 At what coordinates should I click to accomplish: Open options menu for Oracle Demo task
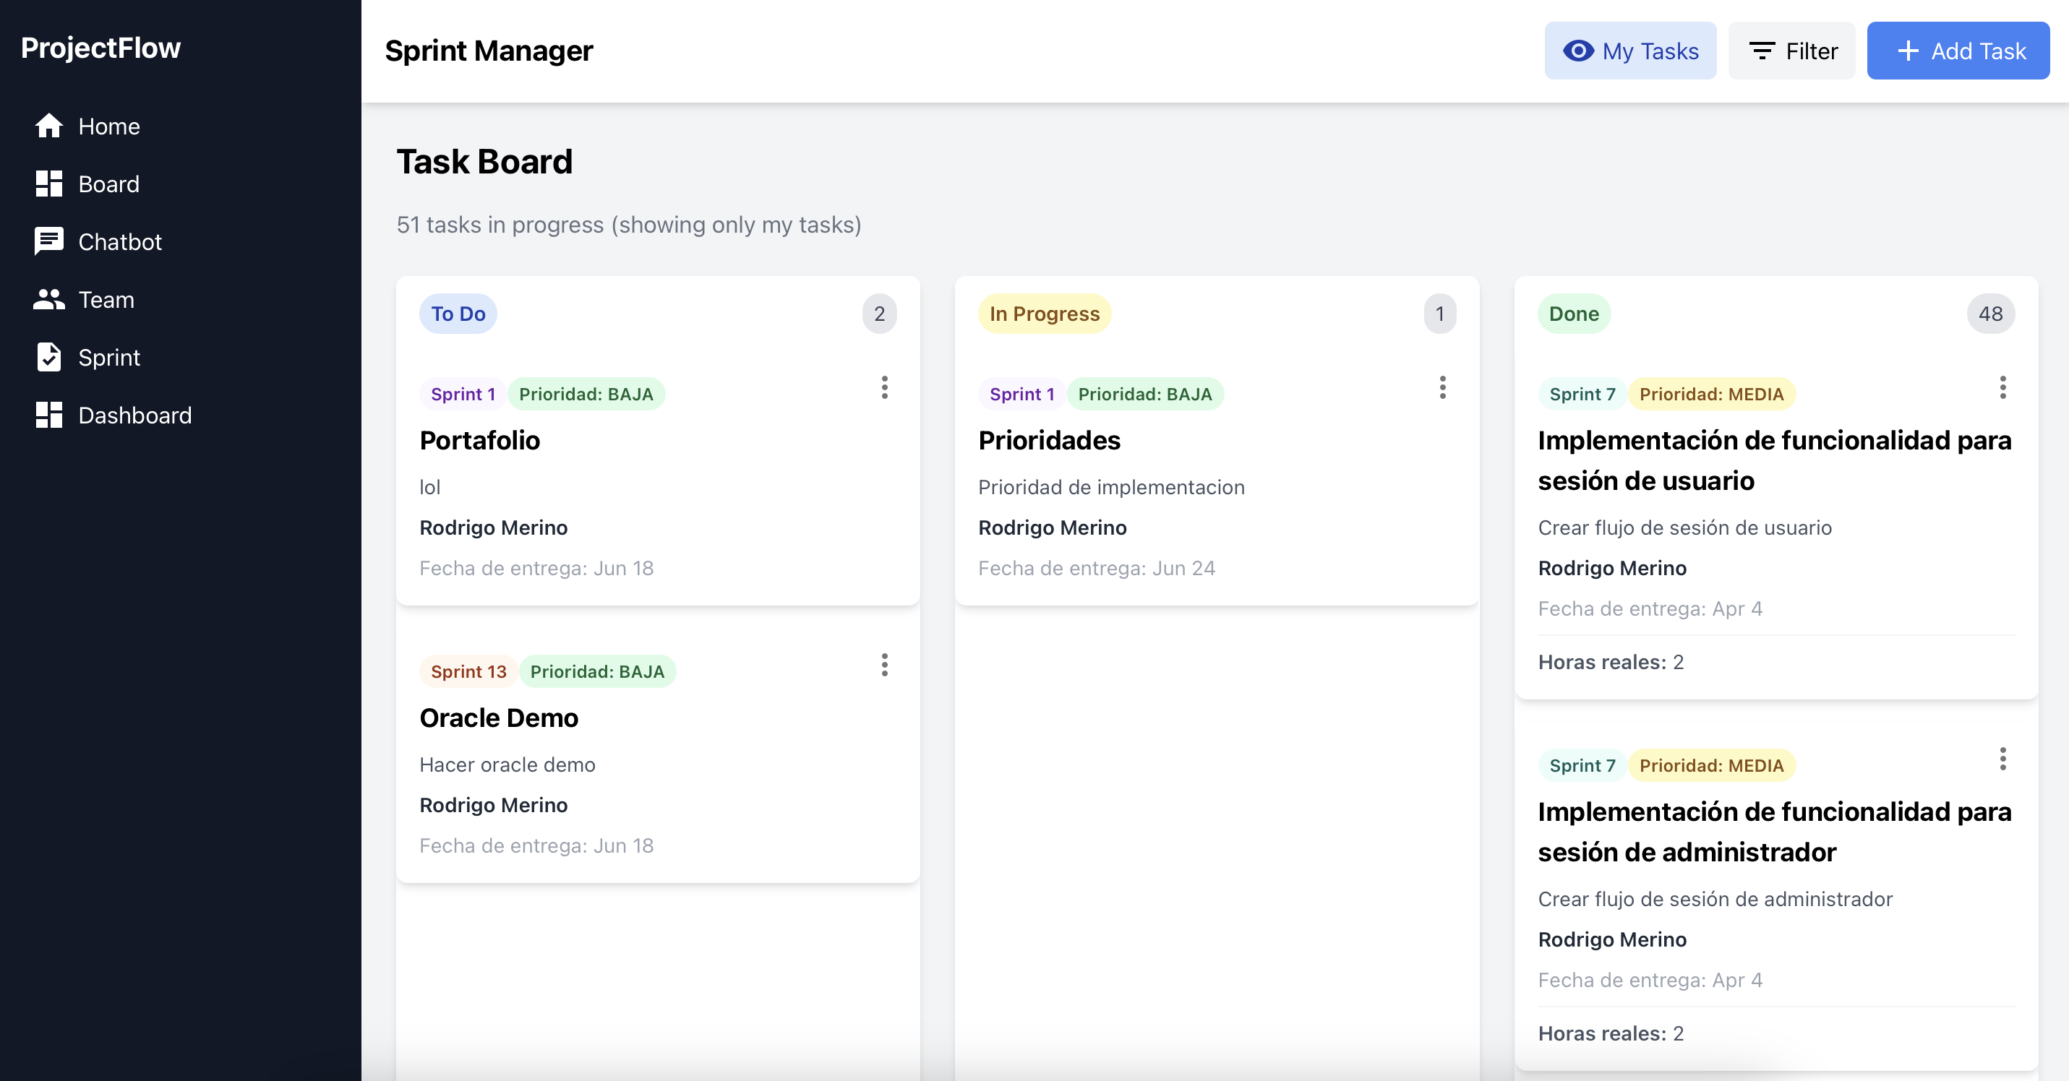884,666
